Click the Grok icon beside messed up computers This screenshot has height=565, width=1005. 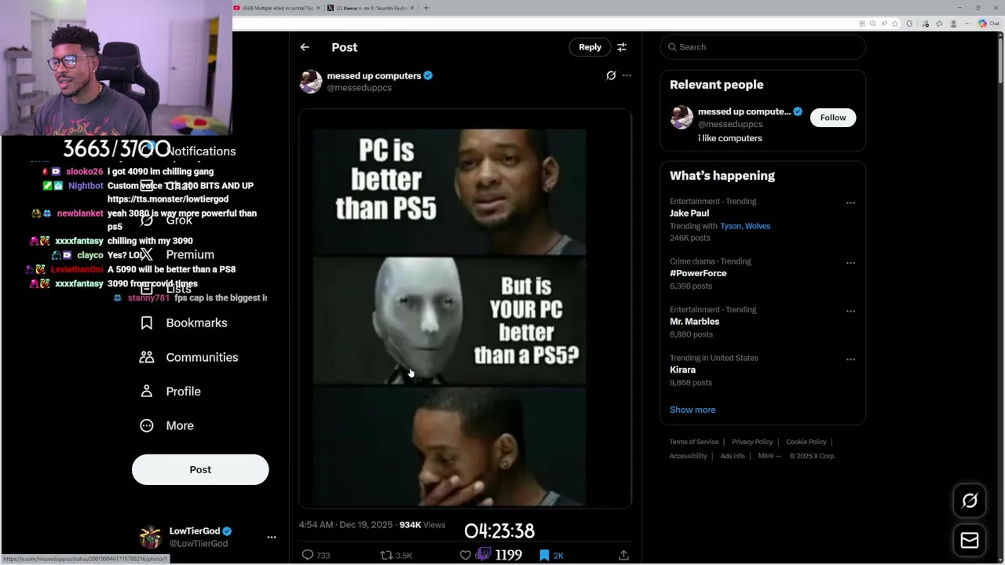pyautogui.click(x=611, y=75)
